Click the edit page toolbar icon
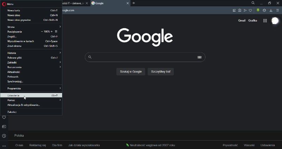The height and width of the screenshot is (149, 282). coord(234,11)
